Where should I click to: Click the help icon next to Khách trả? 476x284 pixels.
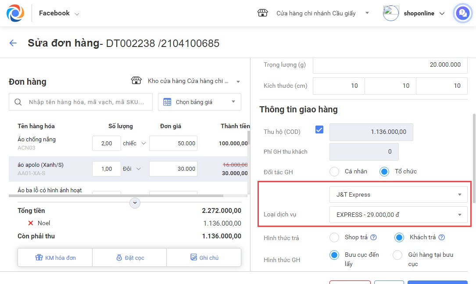[x=441, y=237]
